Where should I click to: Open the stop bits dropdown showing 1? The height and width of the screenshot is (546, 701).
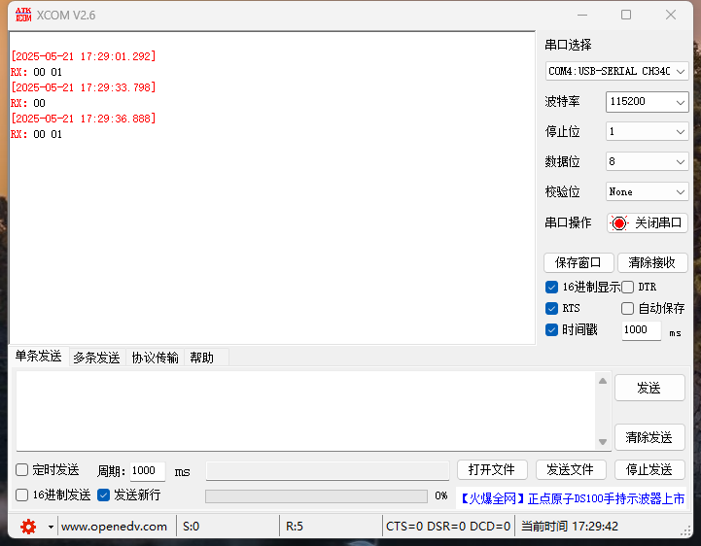(647, 132)
